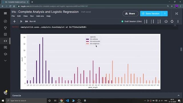Open Visual Studio Code from taskbar
Viewport: 183px width, 103px height.
[x=67, y=100]
